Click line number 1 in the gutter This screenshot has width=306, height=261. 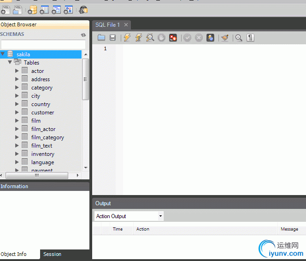(105, 48)
